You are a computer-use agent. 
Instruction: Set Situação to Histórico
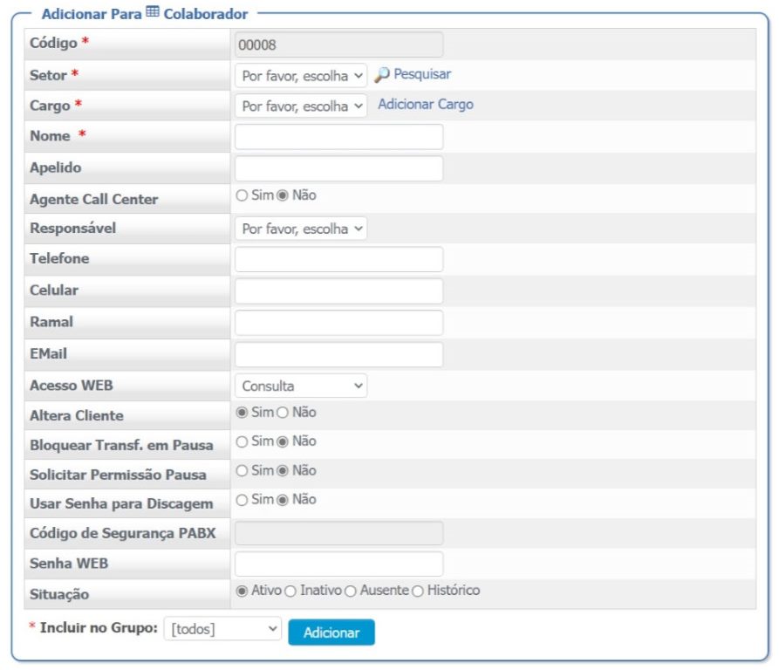point(418,591)
